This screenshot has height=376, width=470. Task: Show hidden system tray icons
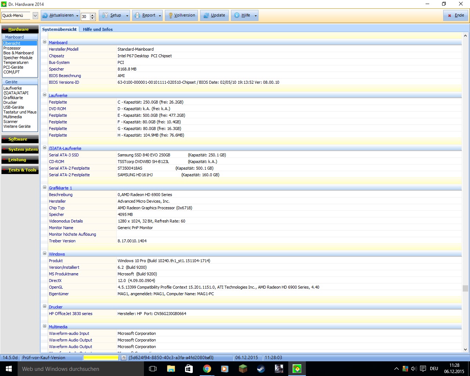396,369
